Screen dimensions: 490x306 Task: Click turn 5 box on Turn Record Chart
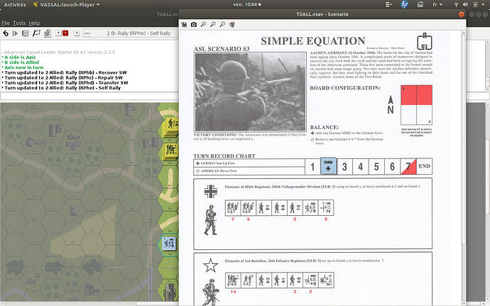click(x=376, y=167)
